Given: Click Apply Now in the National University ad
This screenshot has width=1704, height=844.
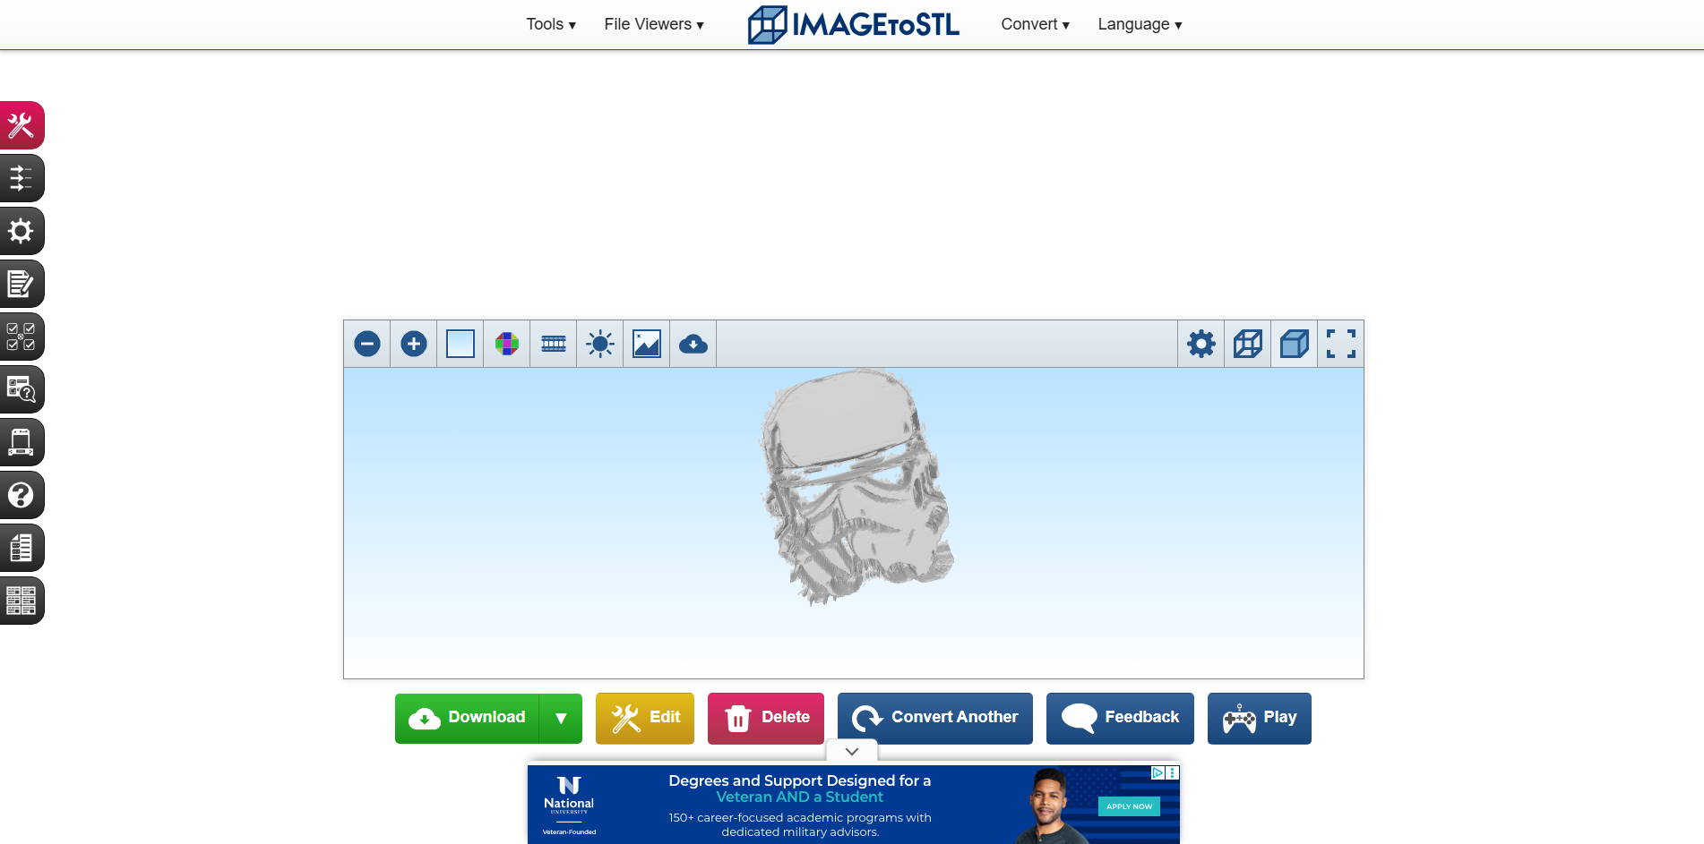Looking at the screenshot, I should click(x=1129, y=806).
